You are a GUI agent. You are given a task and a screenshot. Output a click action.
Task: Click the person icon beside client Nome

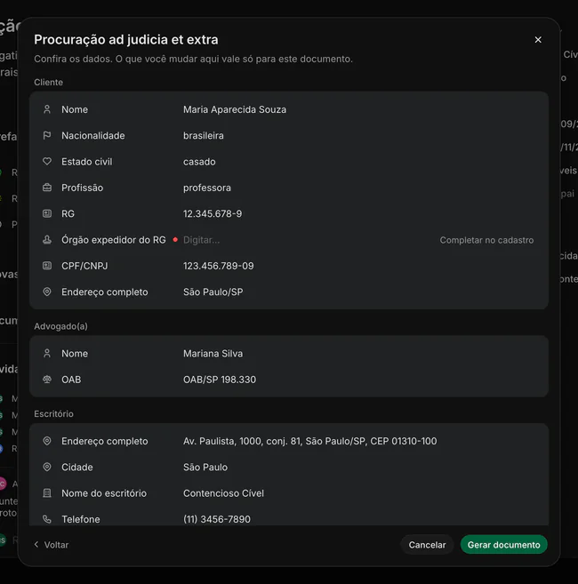pyautogui.click(x=47, y=109)
